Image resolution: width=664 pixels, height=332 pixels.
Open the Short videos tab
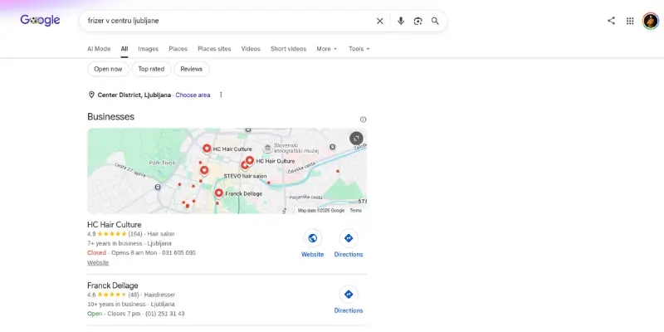click(x=288, y=49)
